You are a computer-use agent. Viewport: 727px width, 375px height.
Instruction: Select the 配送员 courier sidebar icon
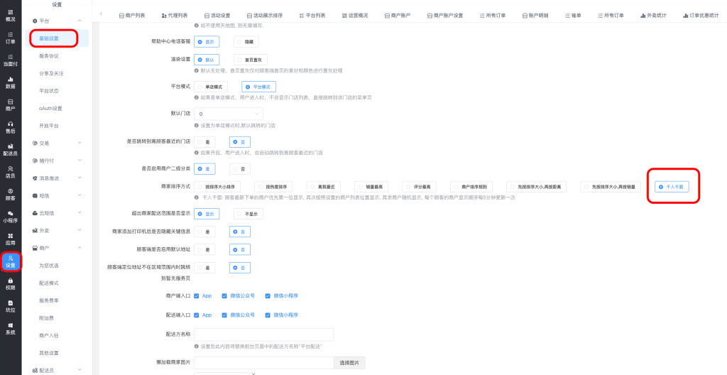coord(10,149)
